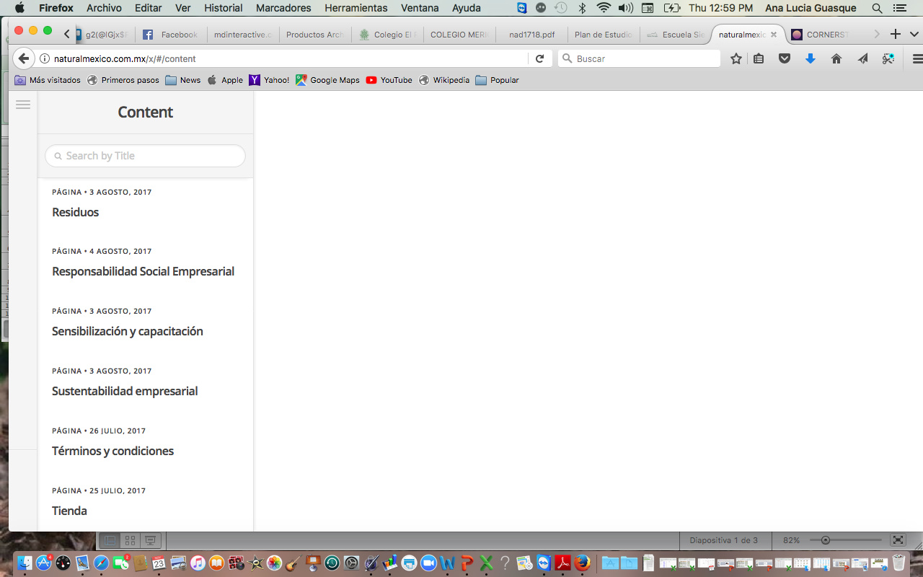Image resolution: width=923 pixels, height=577 pixels.
Task: Reload the current page
Action: tap(539, 58)
